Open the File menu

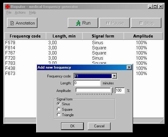(9, 12)
